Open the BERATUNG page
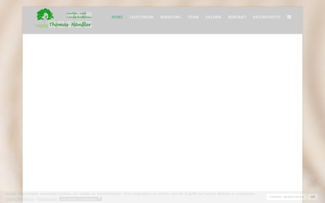This screenshot has height=203, width=325. [171, 17]
